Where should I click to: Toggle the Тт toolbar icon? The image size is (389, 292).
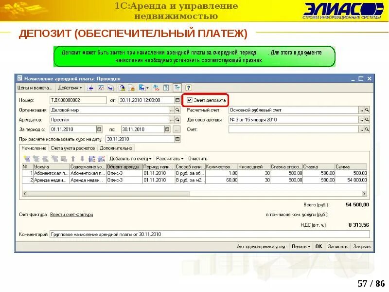click(x=177, y=88)
